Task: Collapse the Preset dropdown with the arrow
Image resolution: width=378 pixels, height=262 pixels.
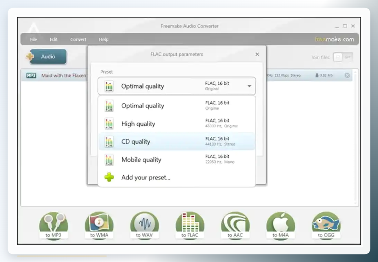Action: (x=249, y=86)
